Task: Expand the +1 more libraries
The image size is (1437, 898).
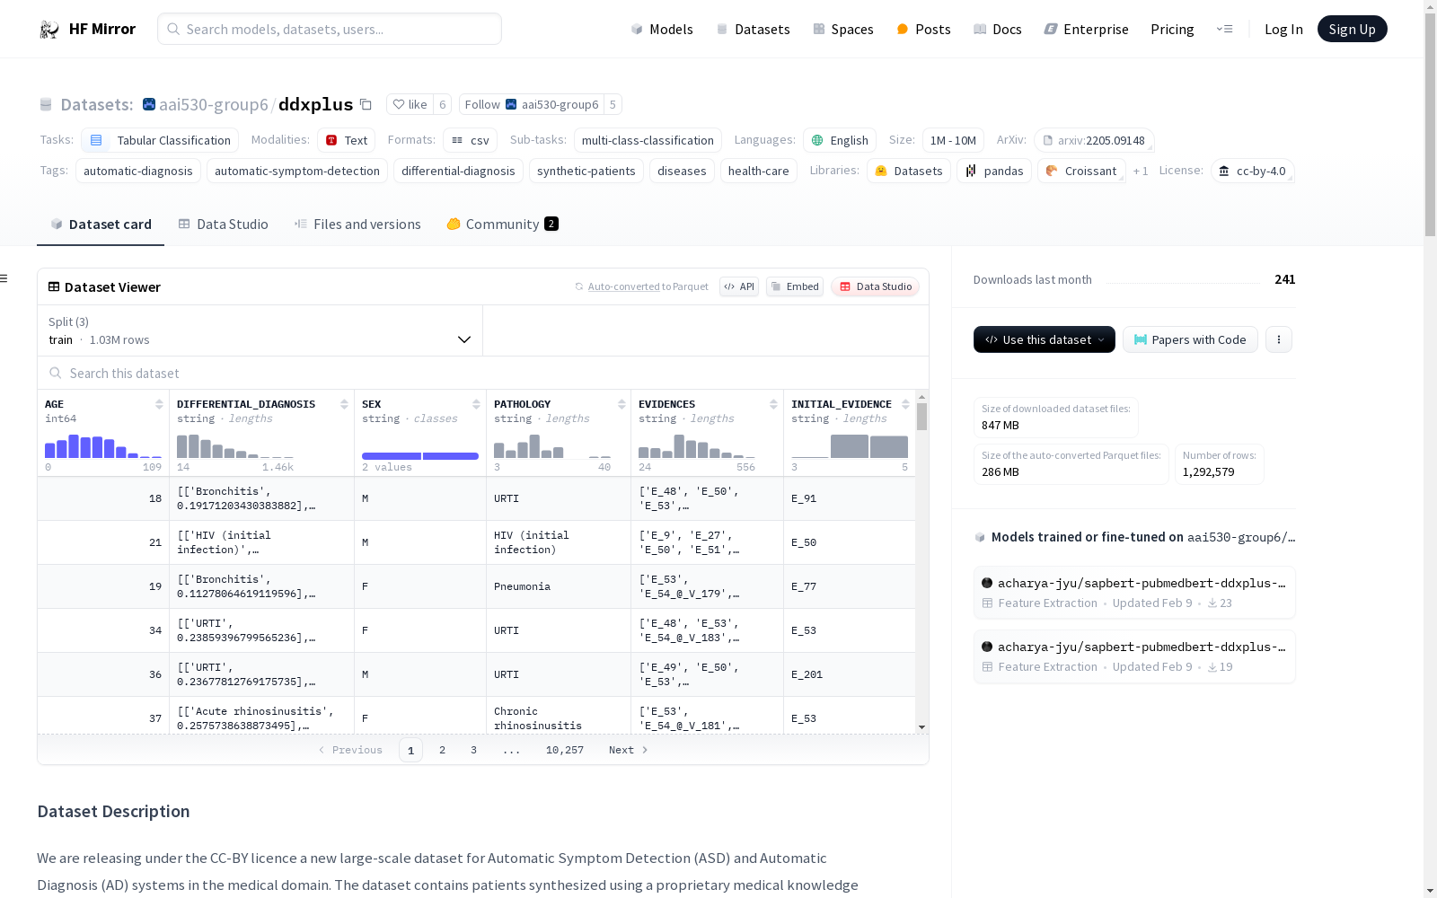Action: pyautogui.click(x=1141, y=171)
